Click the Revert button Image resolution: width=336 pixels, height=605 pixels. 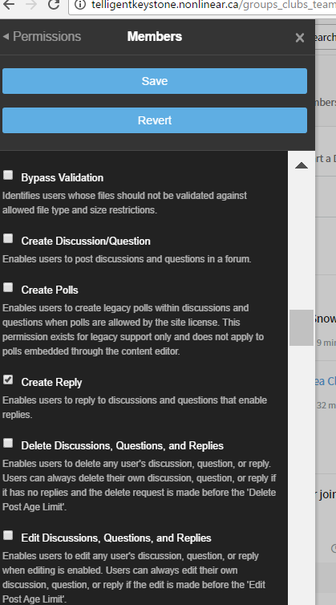point(155,120)
